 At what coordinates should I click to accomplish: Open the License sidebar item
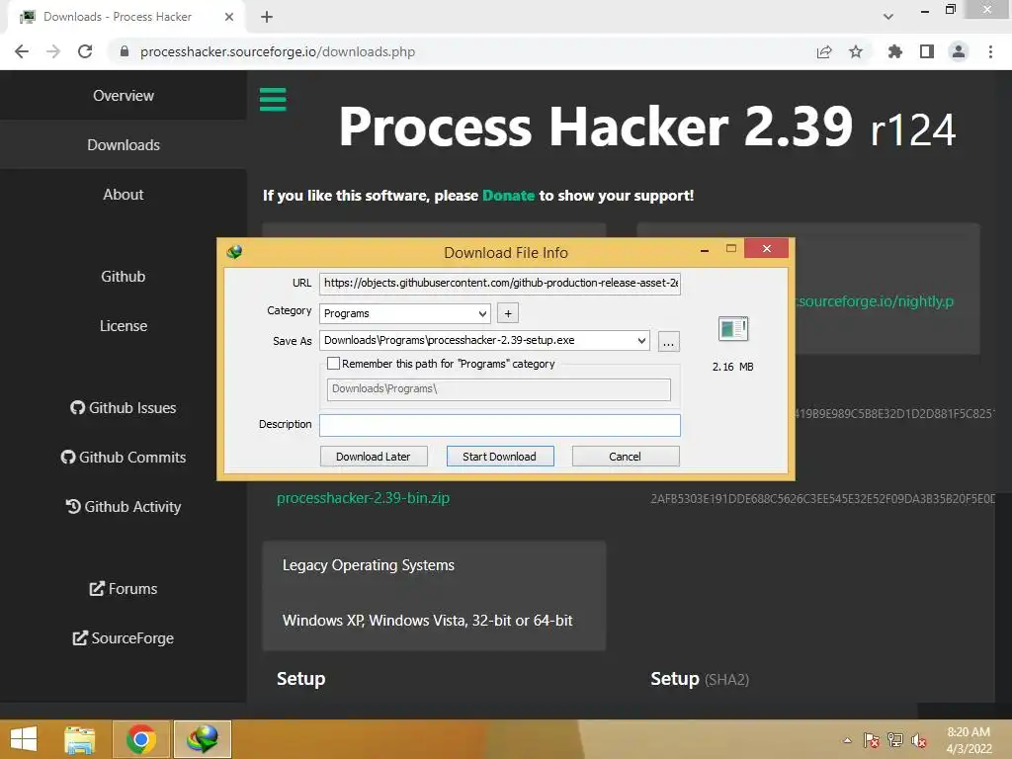click(x=124, y=326)
